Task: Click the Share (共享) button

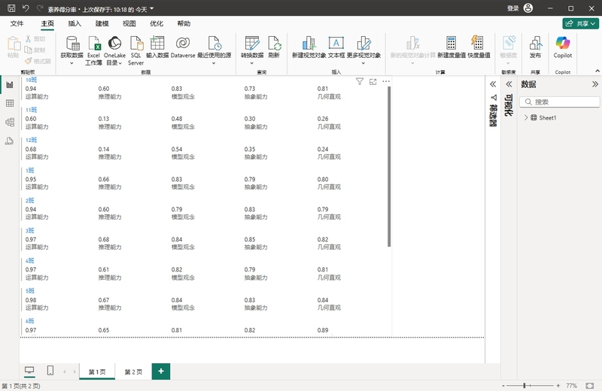Action: coord(580,23)
